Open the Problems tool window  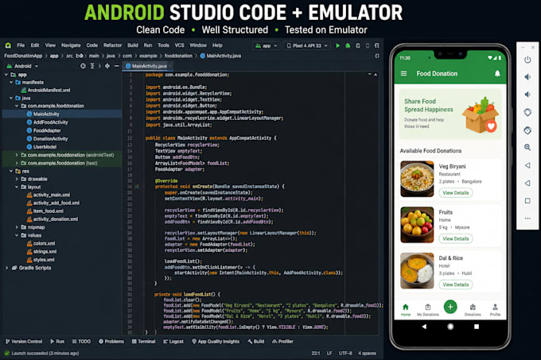pos(111,342)
